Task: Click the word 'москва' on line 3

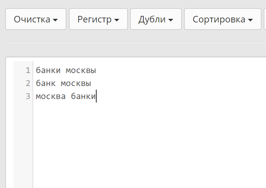Action: [50, 96]
